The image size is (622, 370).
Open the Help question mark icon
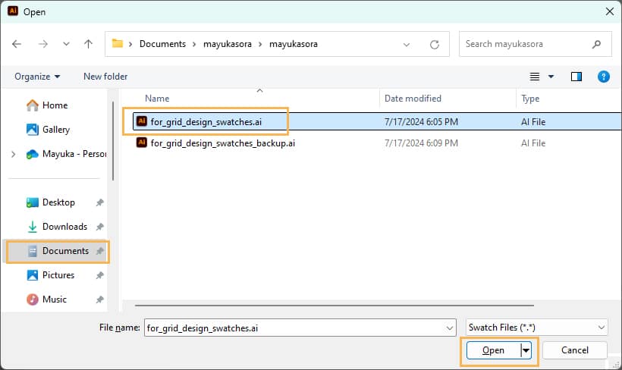604,77
